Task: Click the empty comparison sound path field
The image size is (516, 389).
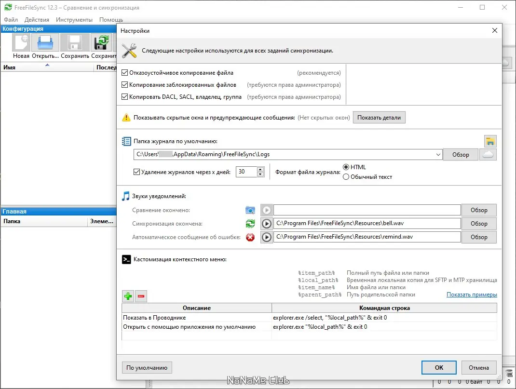Action: pyautogui.click(x=367, y=210)
